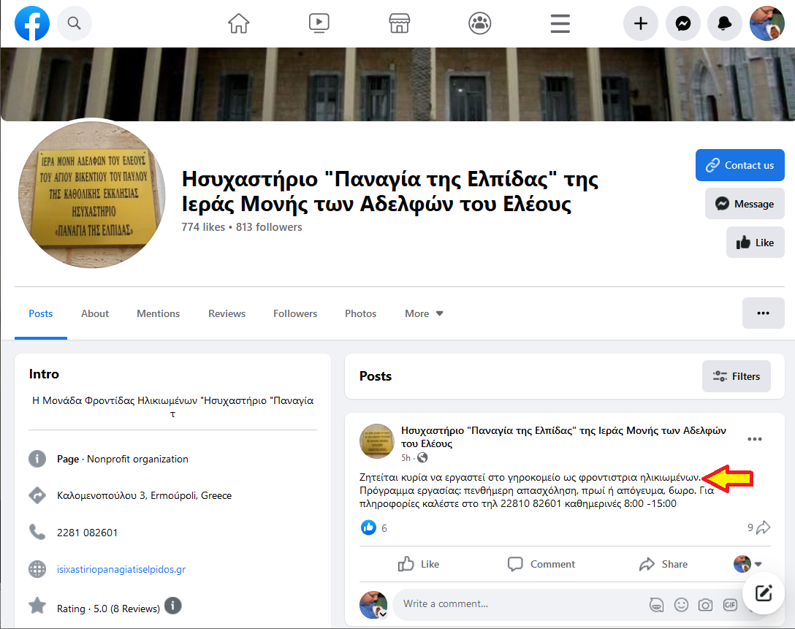Click the 5h post timestamp
This screenshot has height=629, width=795.
[406, 457]
